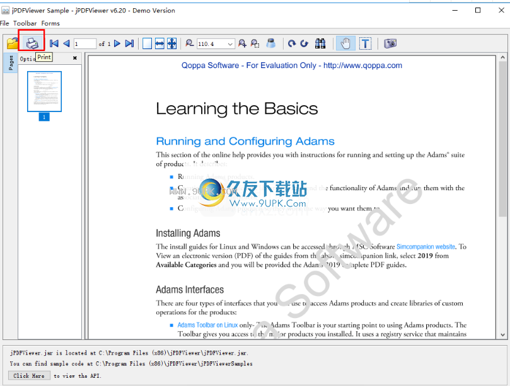Screen dimensions: 510x386
Task: Click the jPDFViewer.jar location text
Action: tap(129, 353)
